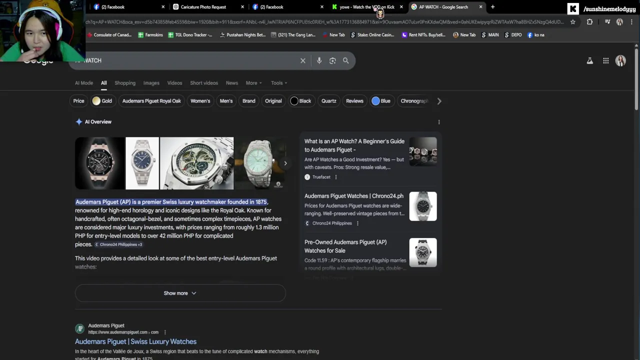The image size is (640, 360).
Task: Apply the Women's filter chip
Action: click(200, 101)
